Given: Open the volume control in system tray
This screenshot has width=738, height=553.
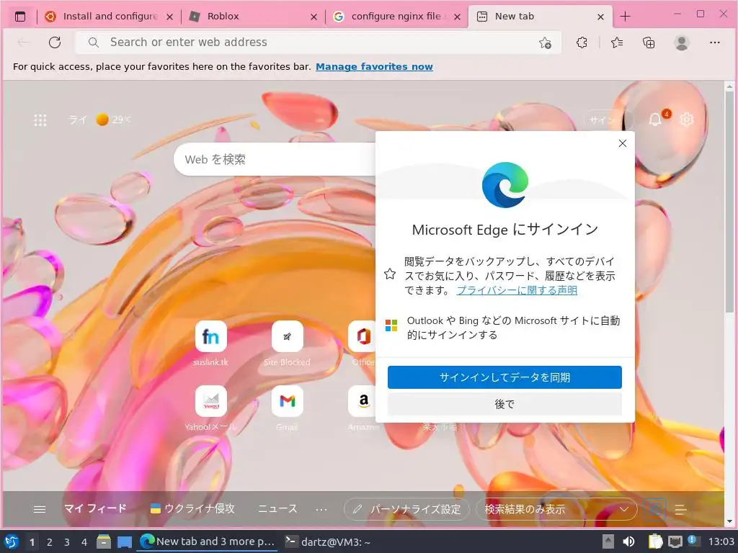Looking at the screenshot, I should coord(628,541).
